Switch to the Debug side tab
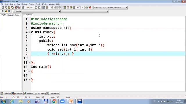Viewport: 186px width, 104px height. pos(17,15)
